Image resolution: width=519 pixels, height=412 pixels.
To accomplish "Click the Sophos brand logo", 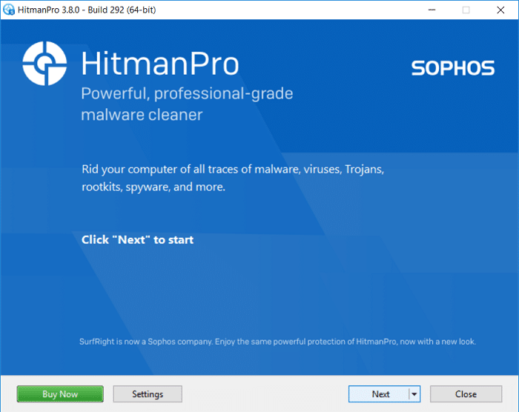I will point(452,68).
